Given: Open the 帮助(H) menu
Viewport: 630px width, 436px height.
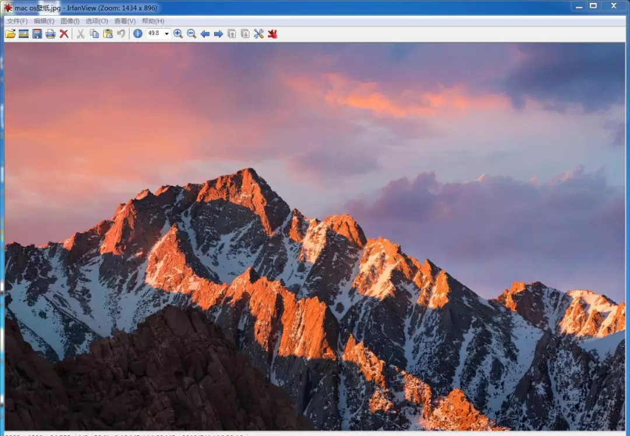Looking at the screenshot, I should [x=153, y=21].
